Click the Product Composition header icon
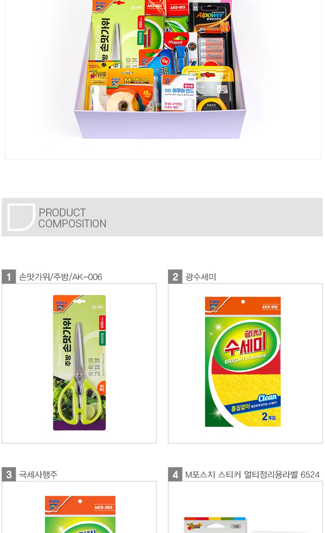 [21, 217]
